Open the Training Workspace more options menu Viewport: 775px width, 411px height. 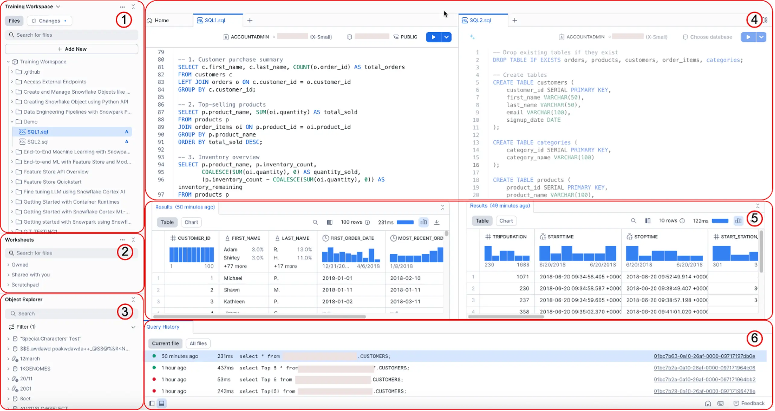(x=122, y=7)
